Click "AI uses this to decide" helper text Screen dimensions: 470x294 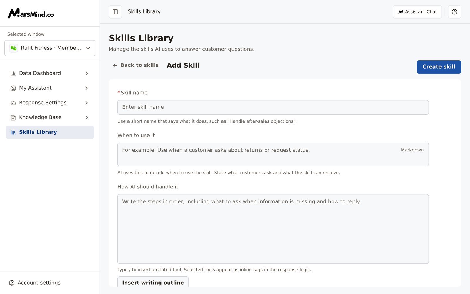pyautogui.click(x=229, y=173)
